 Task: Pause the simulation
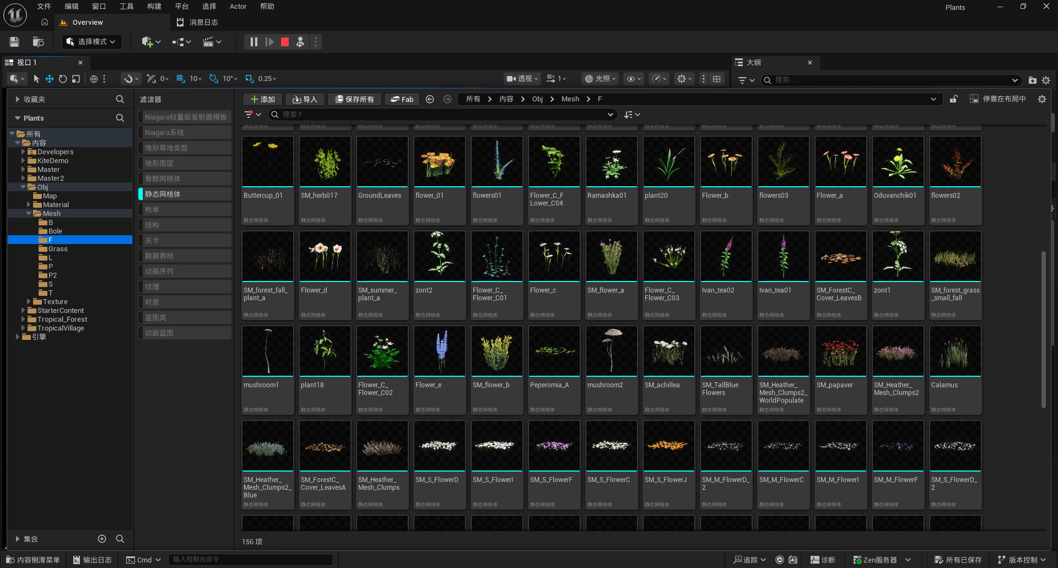253,42
